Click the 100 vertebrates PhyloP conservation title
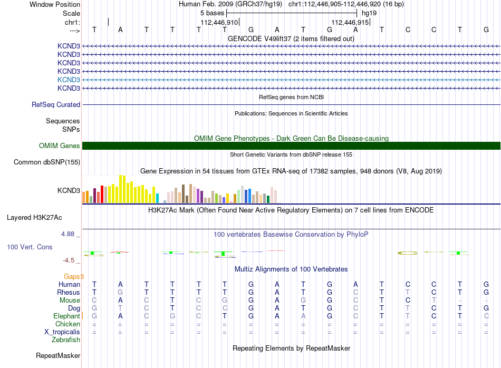Image resolution: width=501 pixels, height=368 pixels. point(291,235)
